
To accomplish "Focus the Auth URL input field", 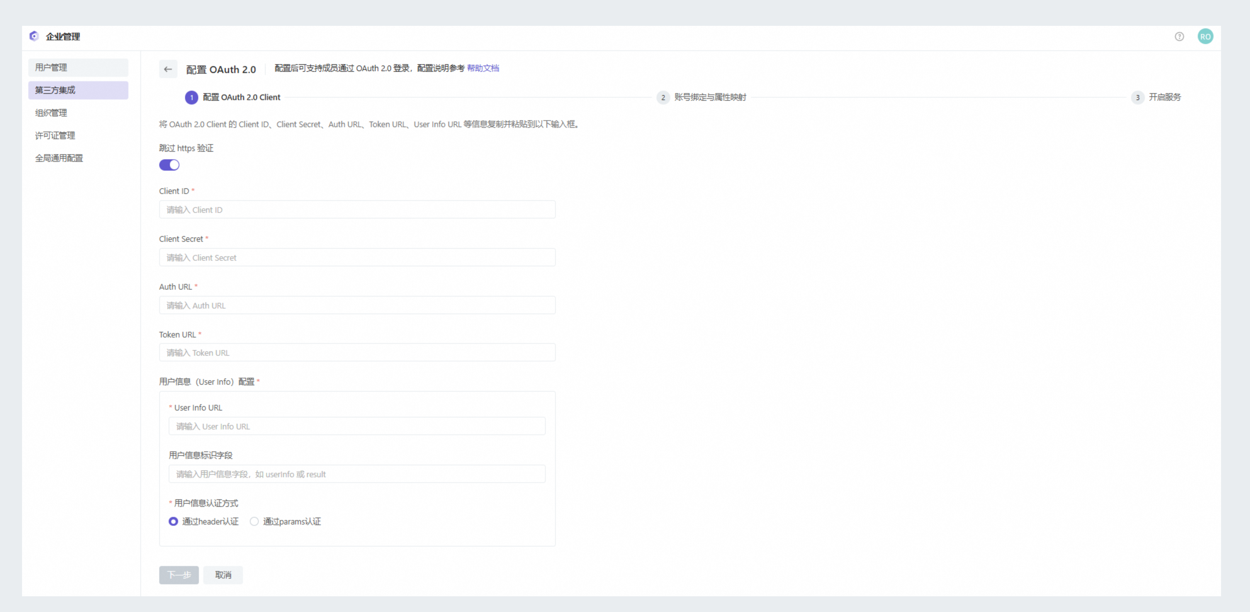I will (x=357, y=305).
